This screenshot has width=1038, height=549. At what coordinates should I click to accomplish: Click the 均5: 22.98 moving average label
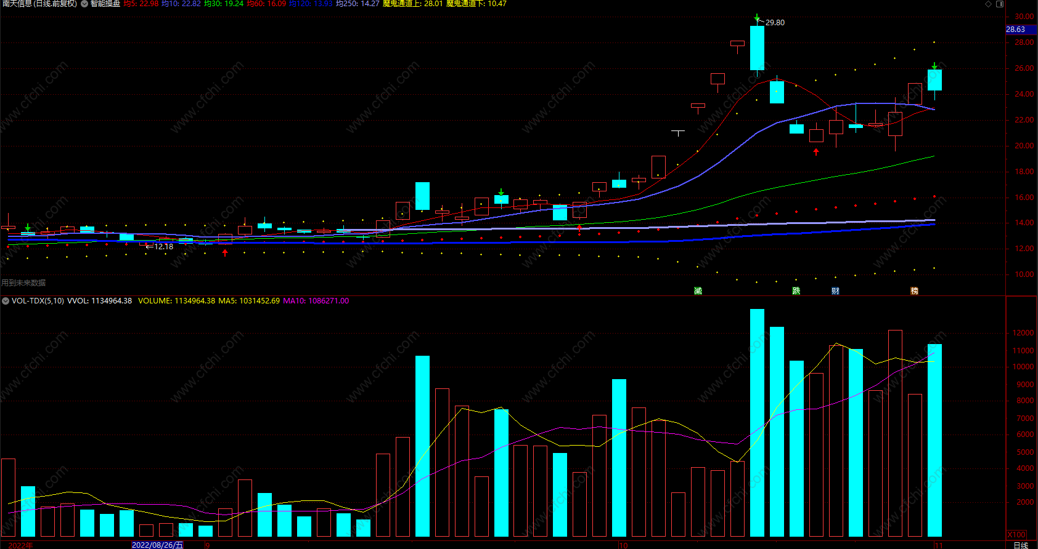(141, 4)
